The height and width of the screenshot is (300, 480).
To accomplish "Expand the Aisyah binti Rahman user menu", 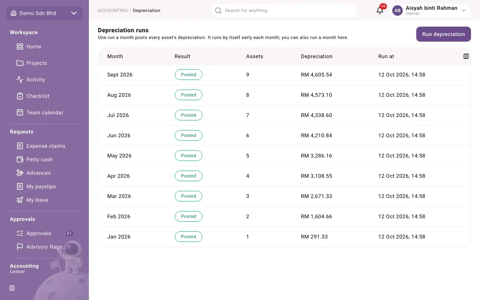I will coord(431,10).
